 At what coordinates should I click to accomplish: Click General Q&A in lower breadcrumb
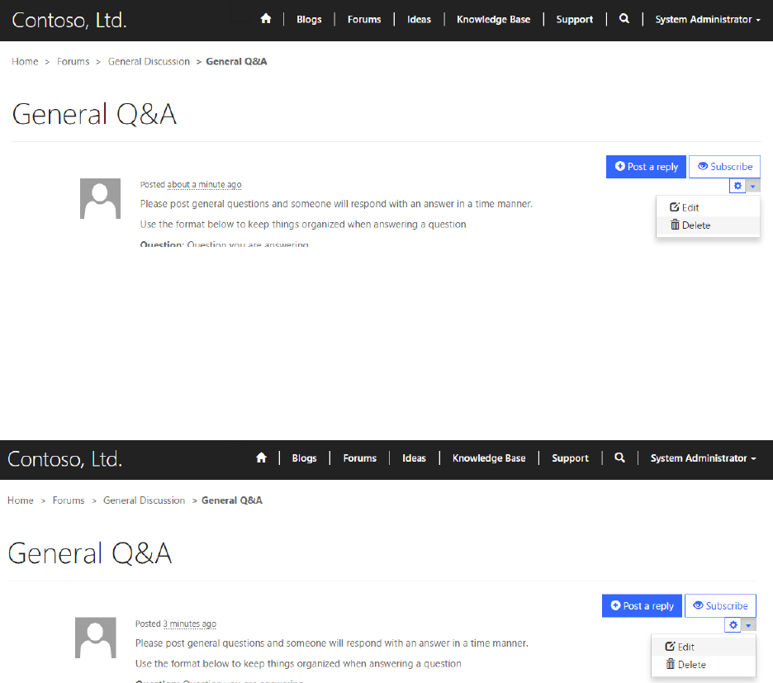point(232,500)
